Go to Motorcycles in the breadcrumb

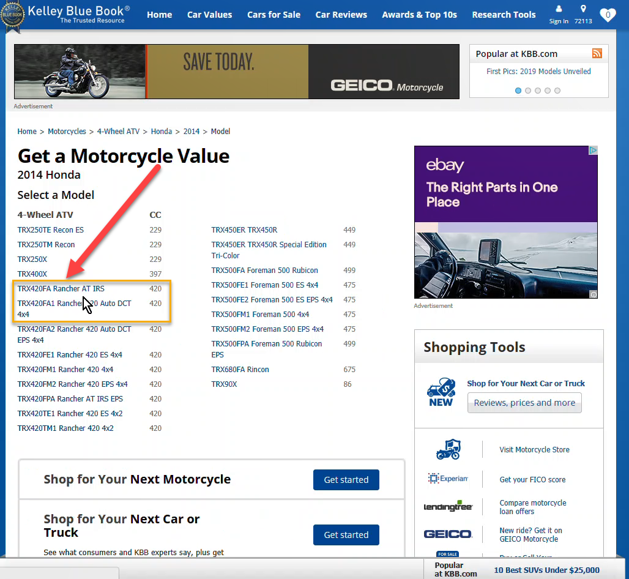tap(67, 131)
